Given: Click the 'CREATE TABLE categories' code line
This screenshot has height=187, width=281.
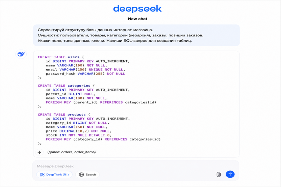Looking at the screenshot, I should pos(66,86).
